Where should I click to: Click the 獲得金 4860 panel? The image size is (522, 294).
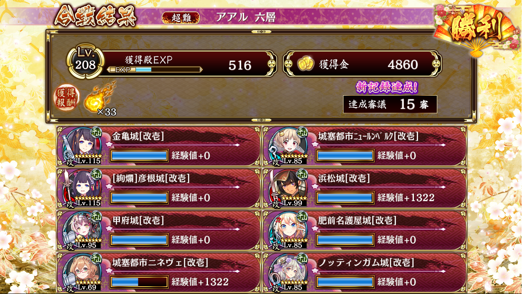(x=363, y=64)
